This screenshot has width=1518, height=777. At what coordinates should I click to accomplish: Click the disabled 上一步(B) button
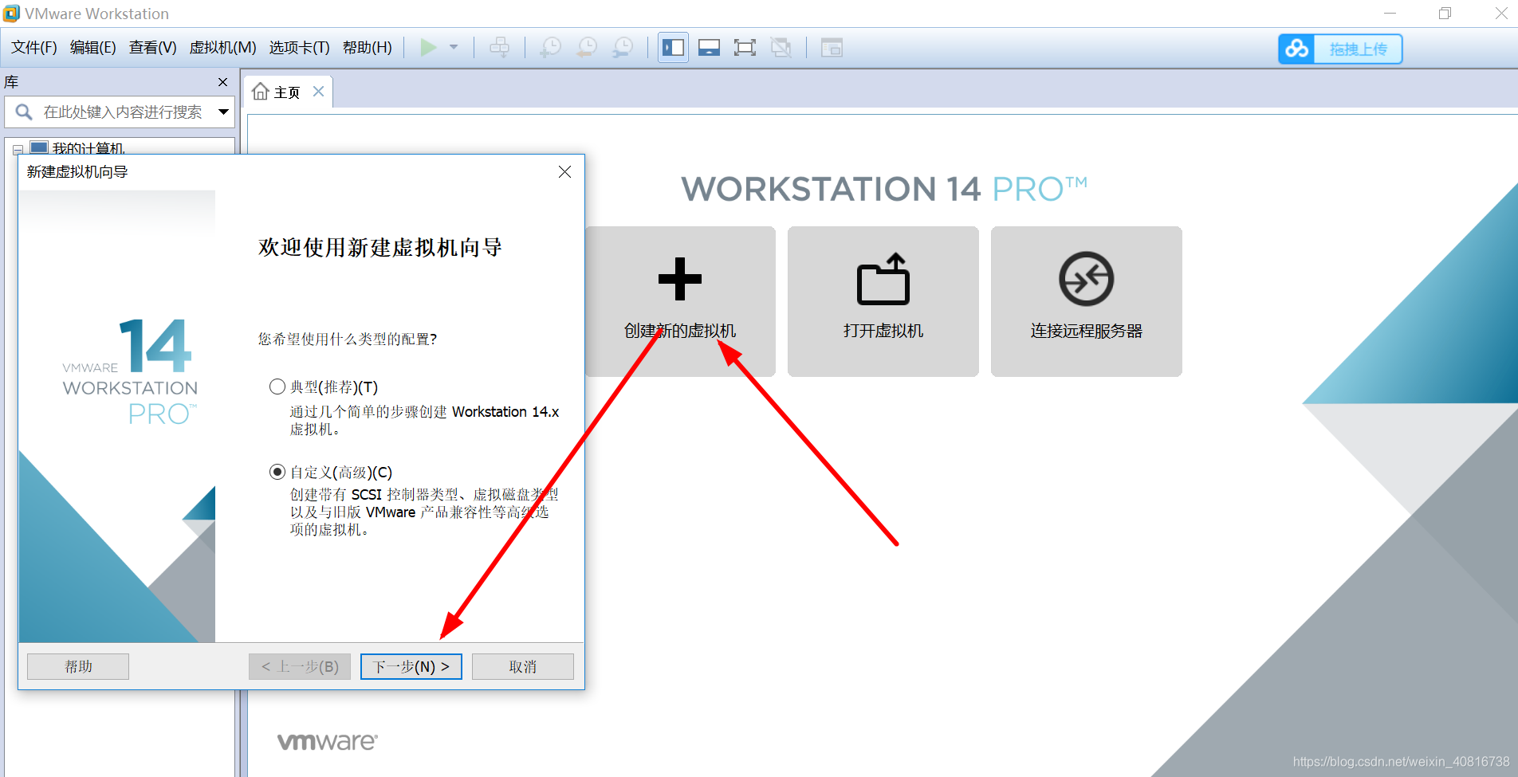point(300,666)
